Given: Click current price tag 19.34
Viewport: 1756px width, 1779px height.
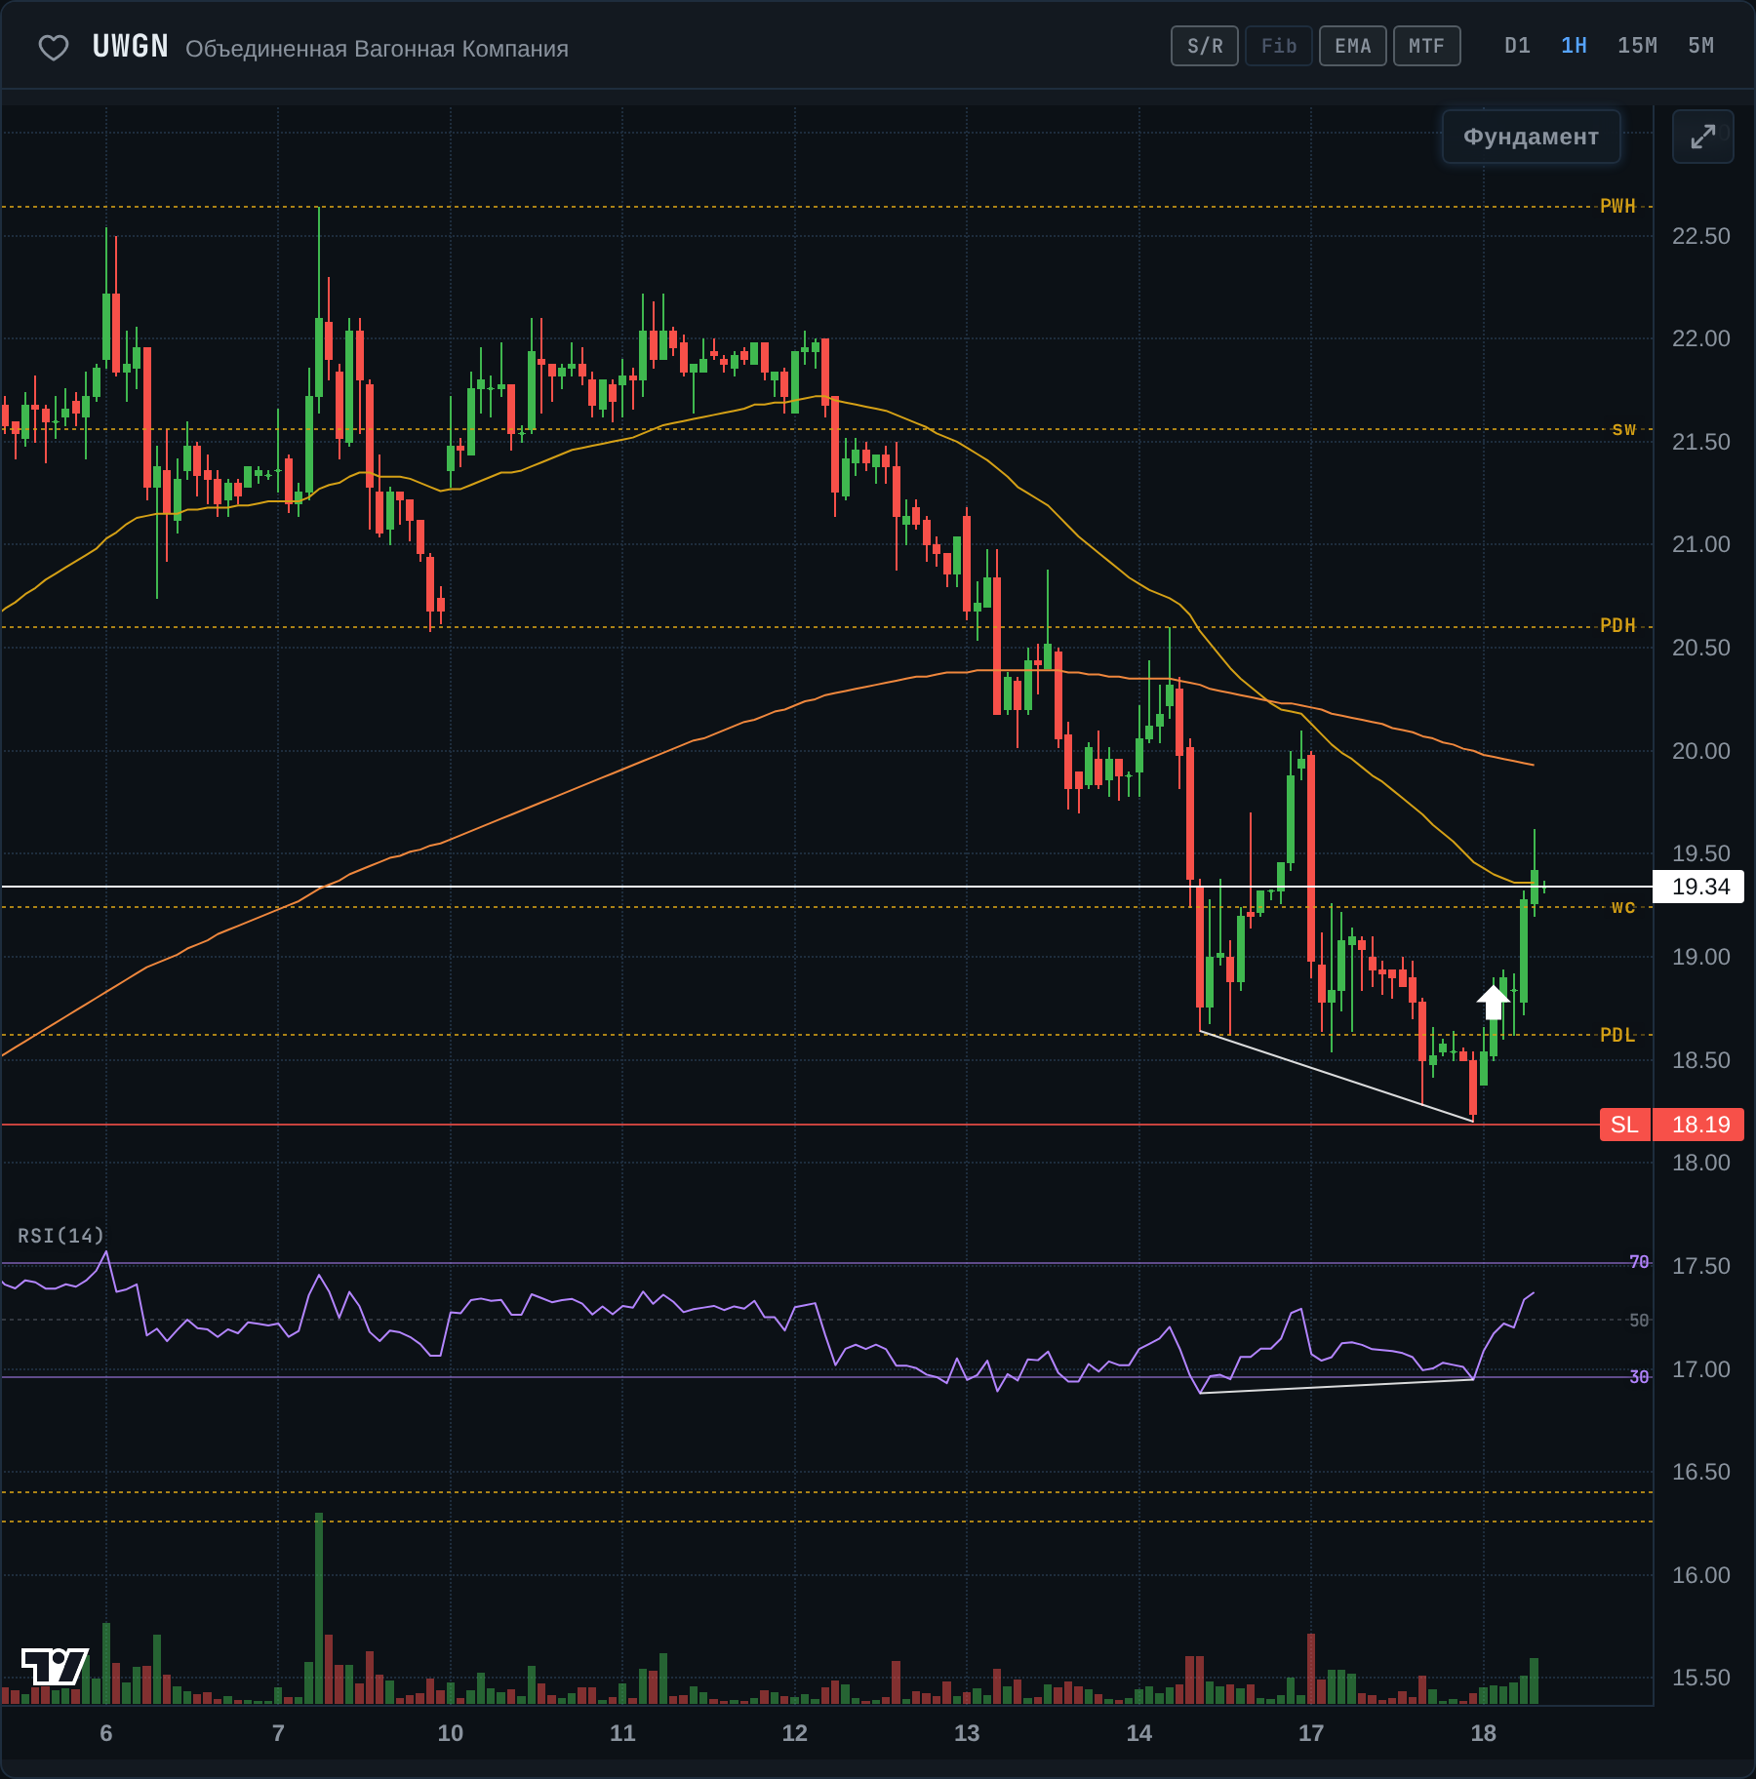Looking at the screenshot, I should tap(1698, 887).
